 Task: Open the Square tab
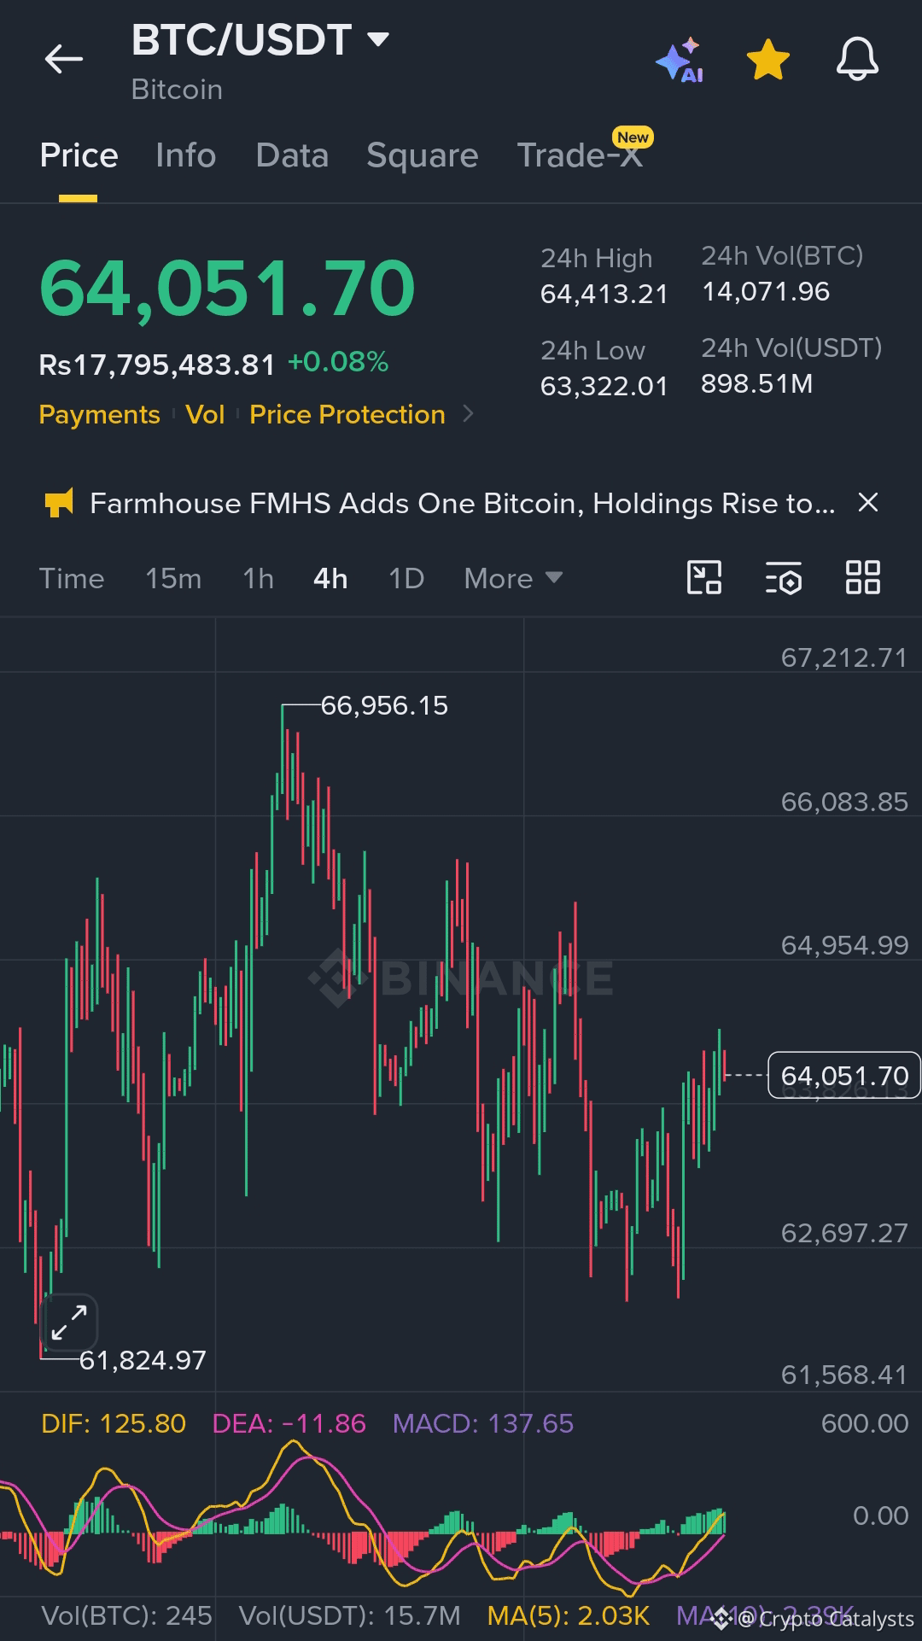click(x=422, y=155)
